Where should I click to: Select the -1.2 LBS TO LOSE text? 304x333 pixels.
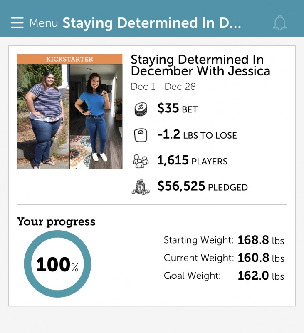click(197, 134)
